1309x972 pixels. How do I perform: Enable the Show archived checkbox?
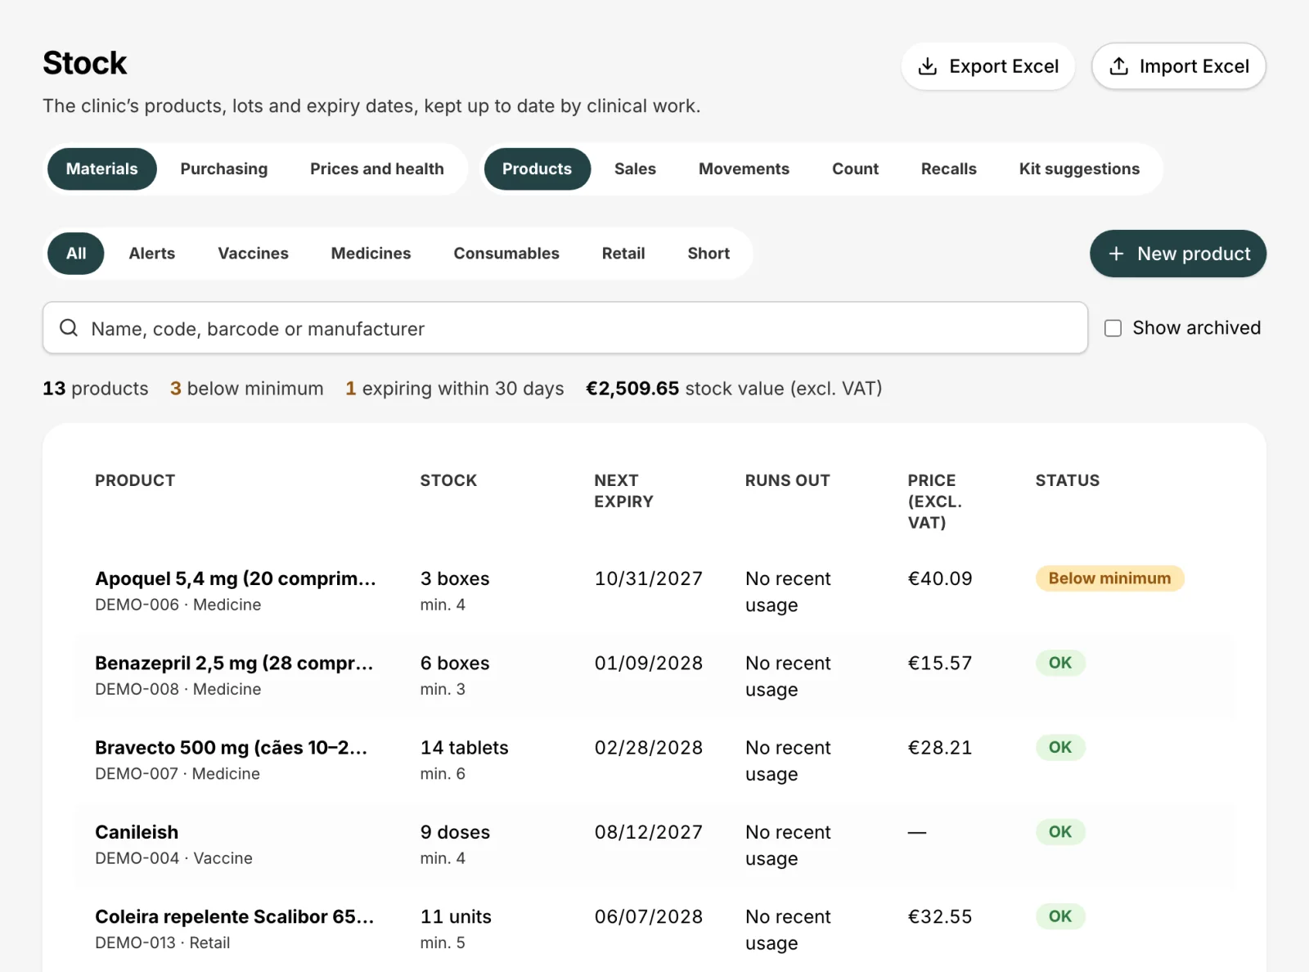1113,328
